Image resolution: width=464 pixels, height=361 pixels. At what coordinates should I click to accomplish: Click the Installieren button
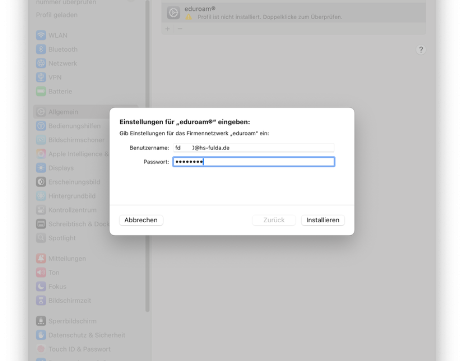point(323,220)
